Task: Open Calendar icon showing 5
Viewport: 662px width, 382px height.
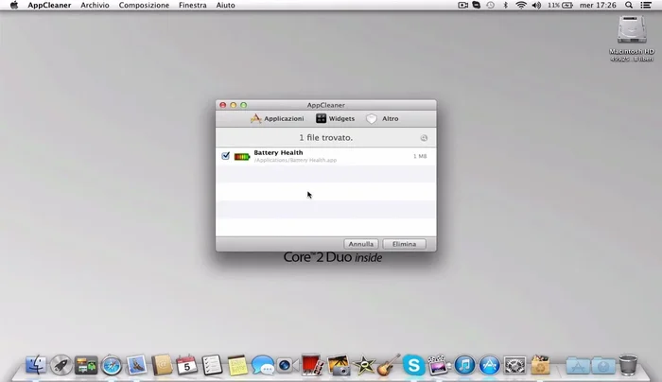Action: pos(186,365)
